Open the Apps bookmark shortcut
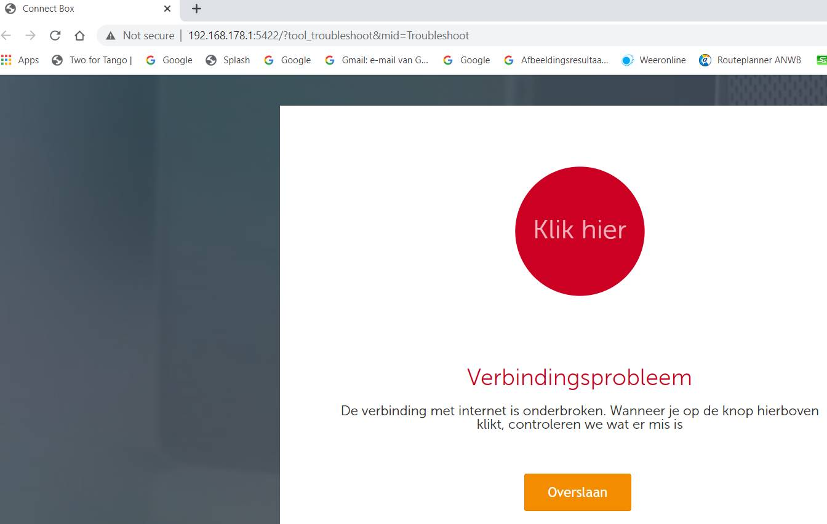Viewport: 827px width, 524px height. pos(20,60)
